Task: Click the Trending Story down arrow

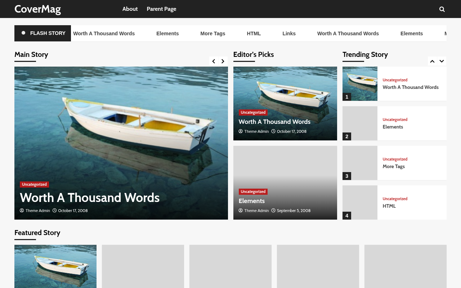Action: [x=442, y=61]
